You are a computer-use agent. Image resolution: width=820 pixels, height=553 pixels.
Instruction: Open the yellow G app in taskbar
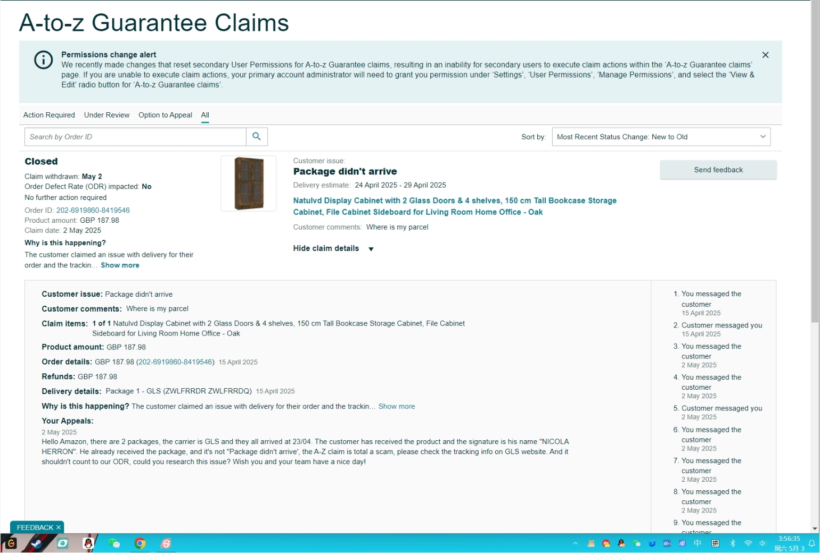pyautogui.click(x=11, y=543)
